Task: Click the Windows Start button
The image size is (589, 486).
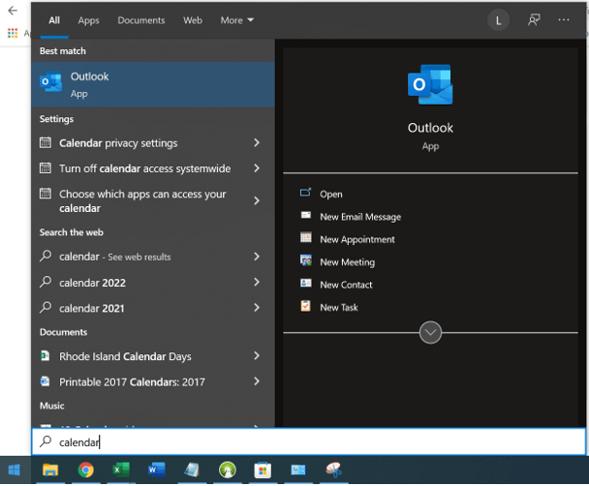Action: pos(15,471)
